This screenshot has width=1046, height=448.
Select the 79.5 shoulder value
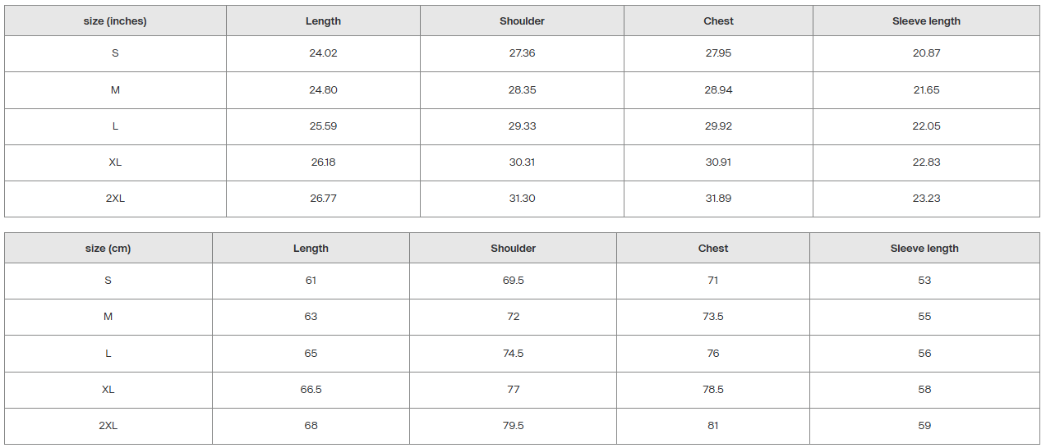click(x=514, y=426)
